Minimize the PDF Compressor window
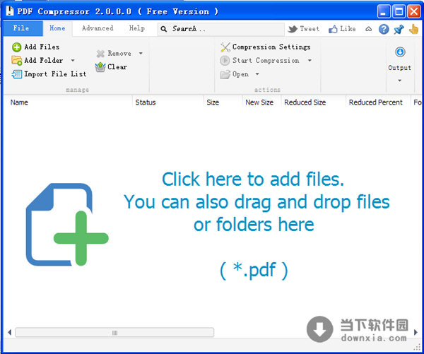The width and height of the screenshot is (424, 354). coord(384,11)
